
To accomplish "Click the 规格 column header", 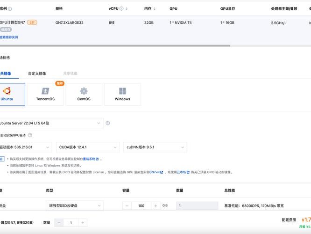I will pyautogui.click(x=59, y=9).
